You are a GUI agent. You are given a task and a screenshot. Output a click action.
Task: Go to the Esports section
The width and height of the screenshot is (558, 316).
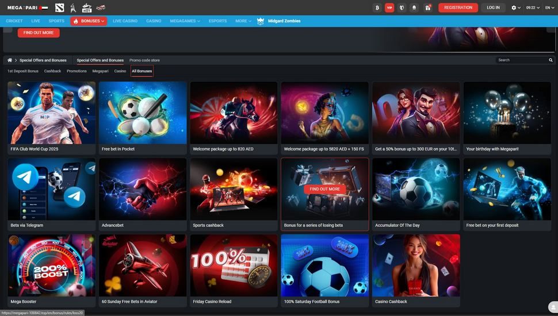[x=218, y=21]
